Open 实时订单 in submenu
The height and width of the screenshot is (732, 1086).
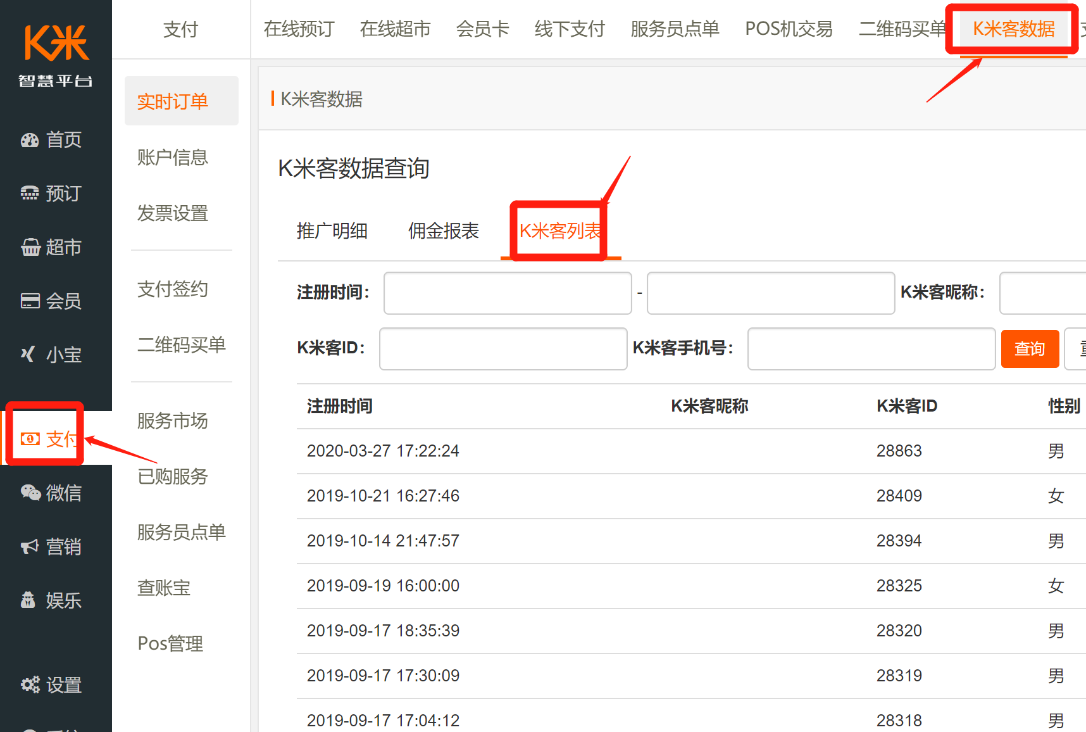click(182, 101)
